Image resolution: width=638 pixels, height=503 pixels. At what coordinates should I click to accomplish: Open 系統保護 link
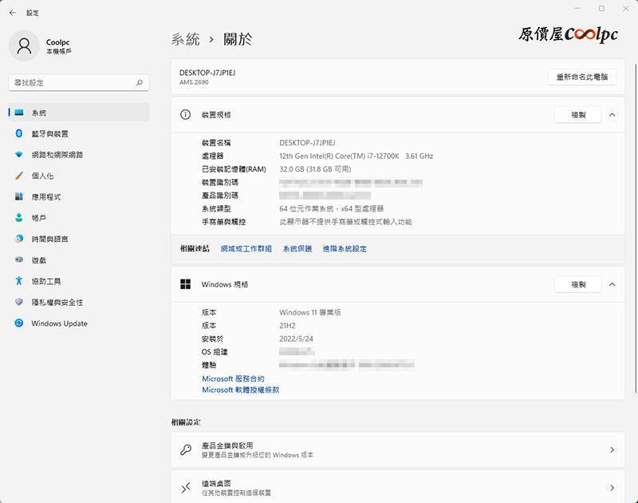pos(297,248)
